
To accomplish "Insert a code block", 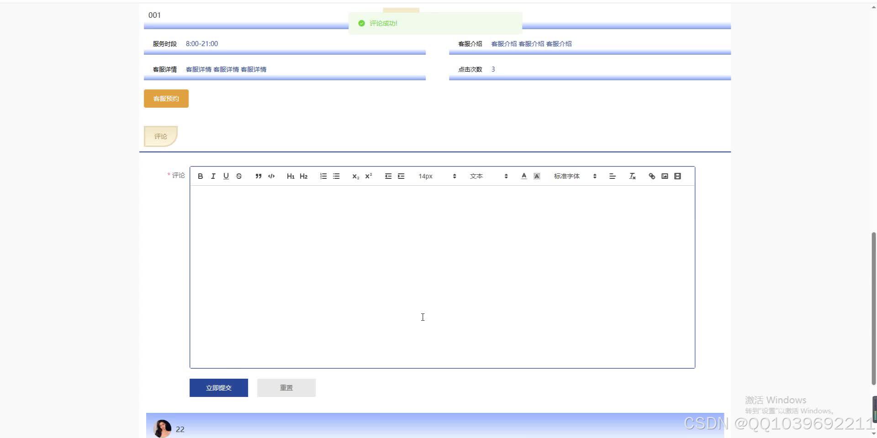I will point(271,176).
